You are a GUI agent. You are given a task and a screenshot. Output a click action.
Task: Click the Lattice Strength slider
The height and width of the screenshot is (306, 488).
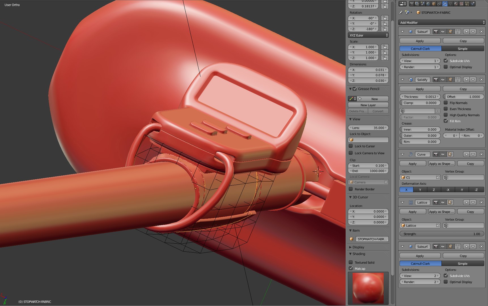click(x=442, y=234)
